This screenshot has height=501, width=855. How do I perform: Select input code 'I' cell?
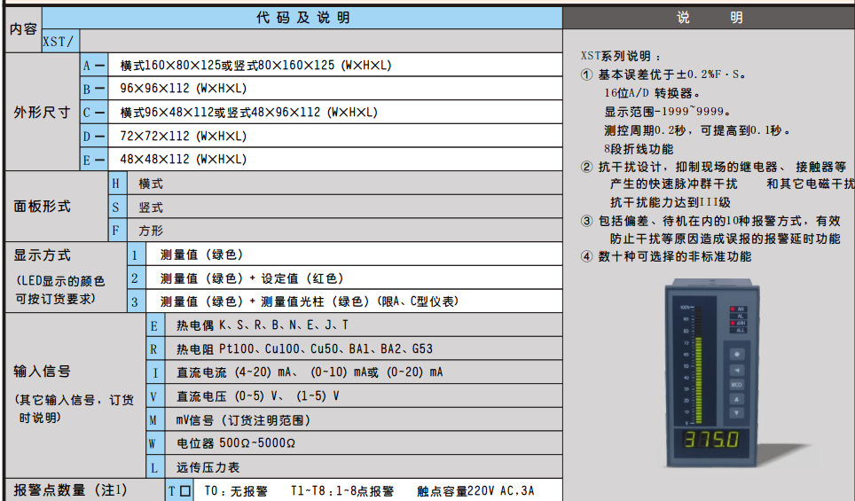pyautogui.click(x=154, y=373)
